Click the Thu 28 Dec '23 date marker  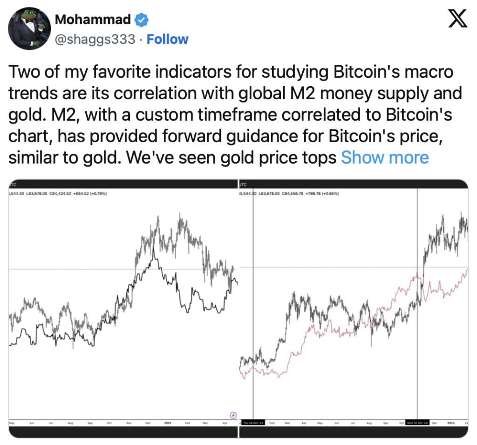[253, 423]
